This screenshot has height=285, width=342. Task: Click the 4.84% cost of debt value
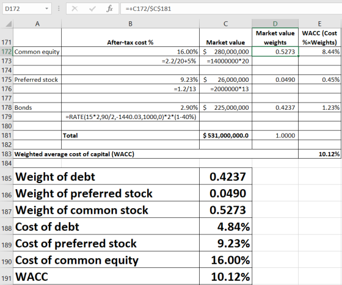coord(225,226)
